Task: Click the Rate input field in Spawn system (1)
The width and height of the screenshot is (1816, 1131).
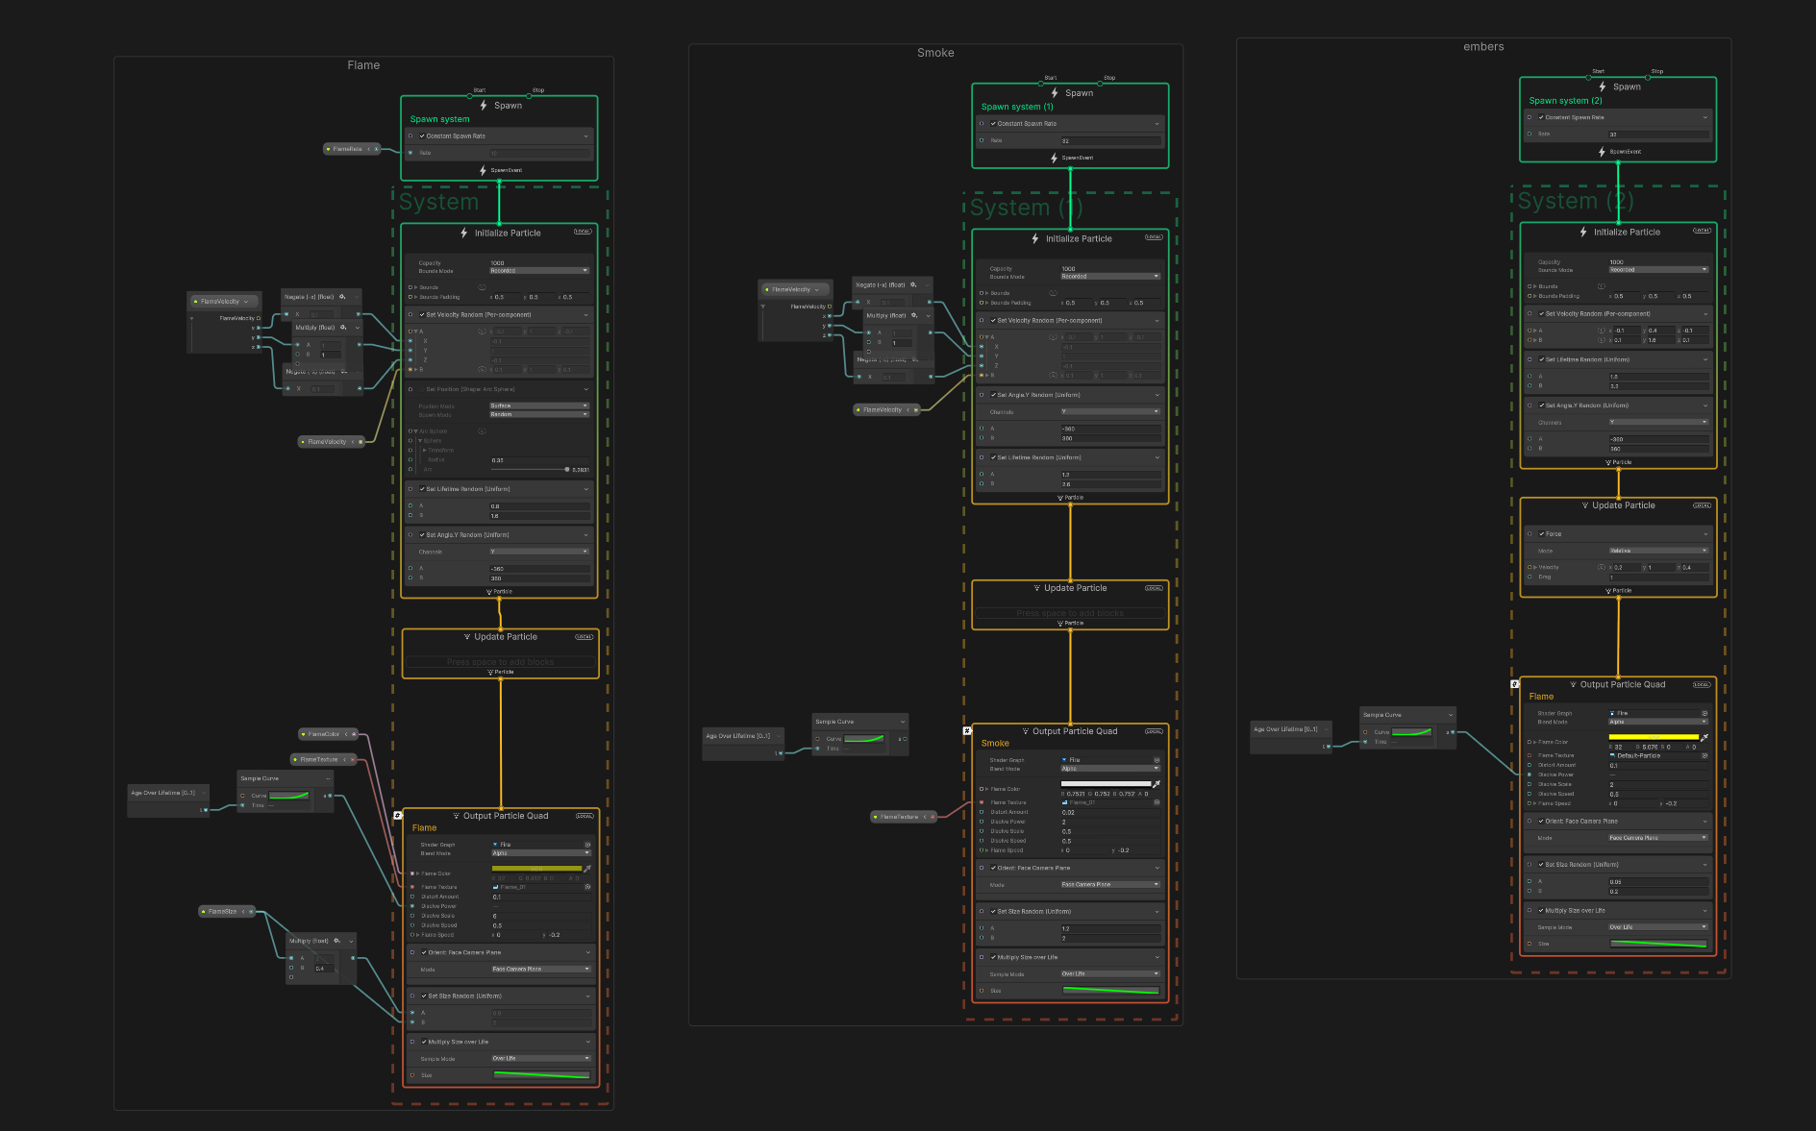Action: [1109, 141]
